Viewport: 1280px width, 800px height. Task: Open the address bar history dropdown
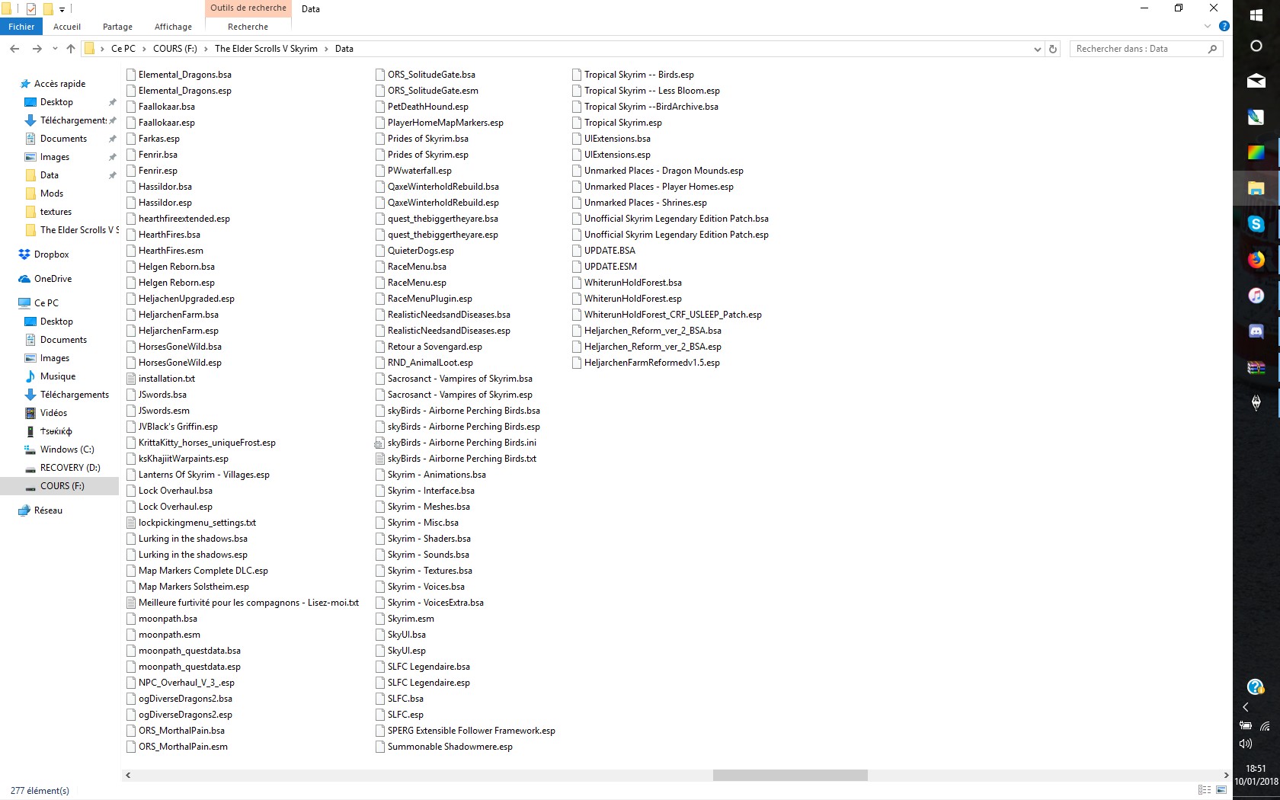click(1037, 49)
